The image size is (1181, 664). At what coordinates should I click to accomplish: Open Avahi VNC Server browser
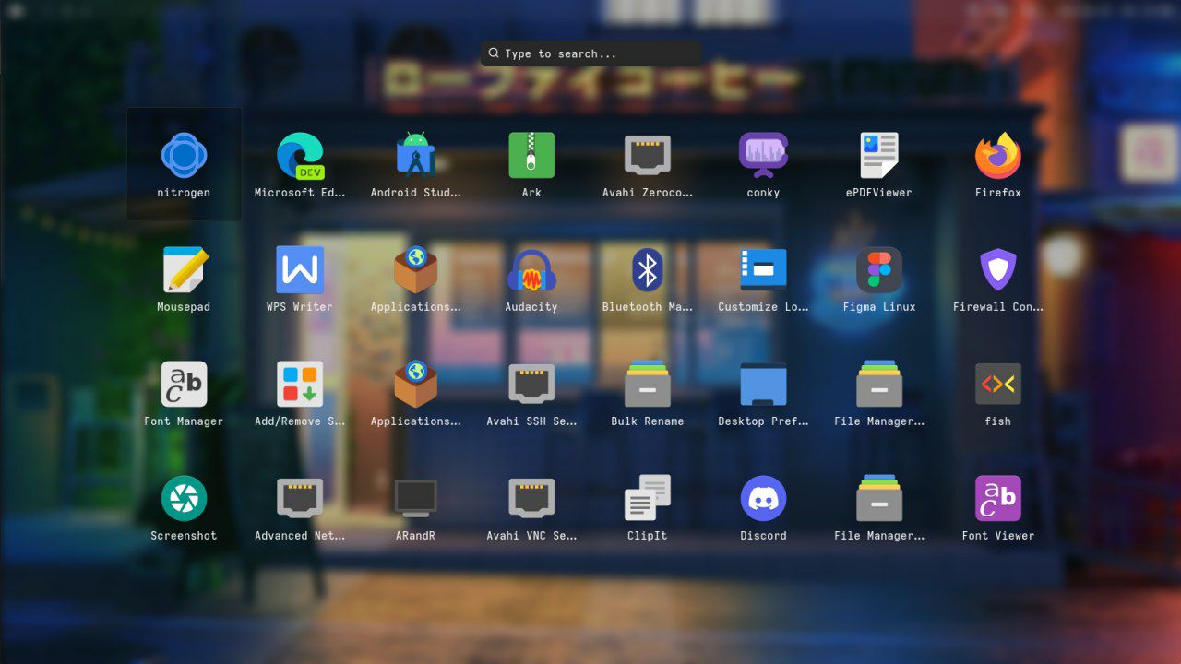[531, 507]
